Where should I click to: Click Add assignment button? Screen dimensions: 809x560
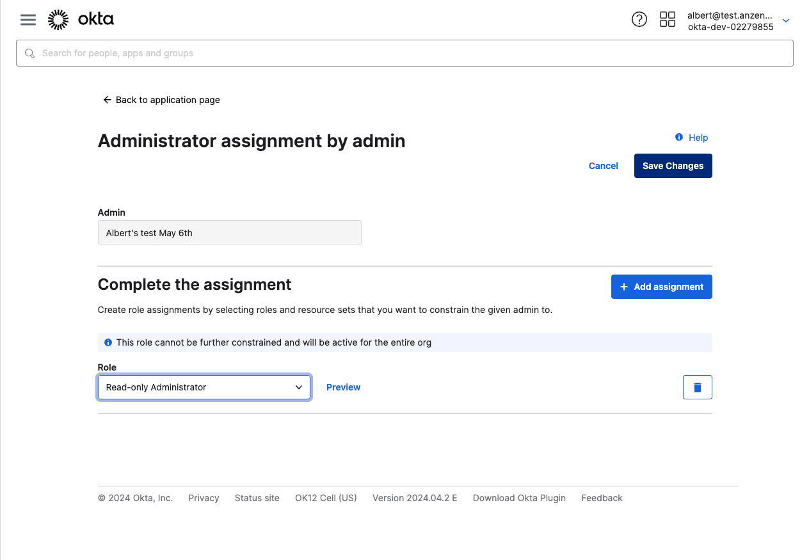661,287
